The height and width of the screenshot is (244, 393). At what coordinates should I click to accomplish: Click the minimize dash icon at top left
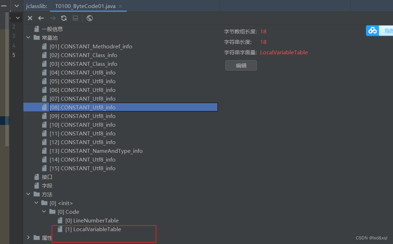4,6
